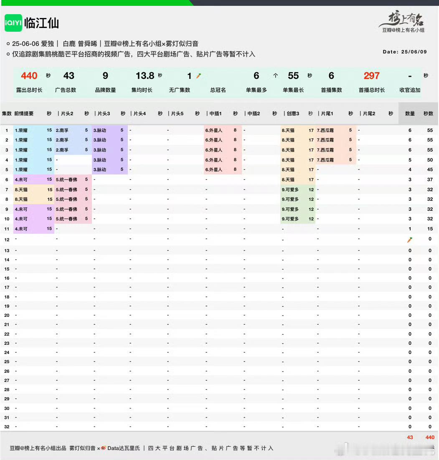Click the red 440 total at table bottom
Viewport: 439px width, 460px height.
point(430,437)
